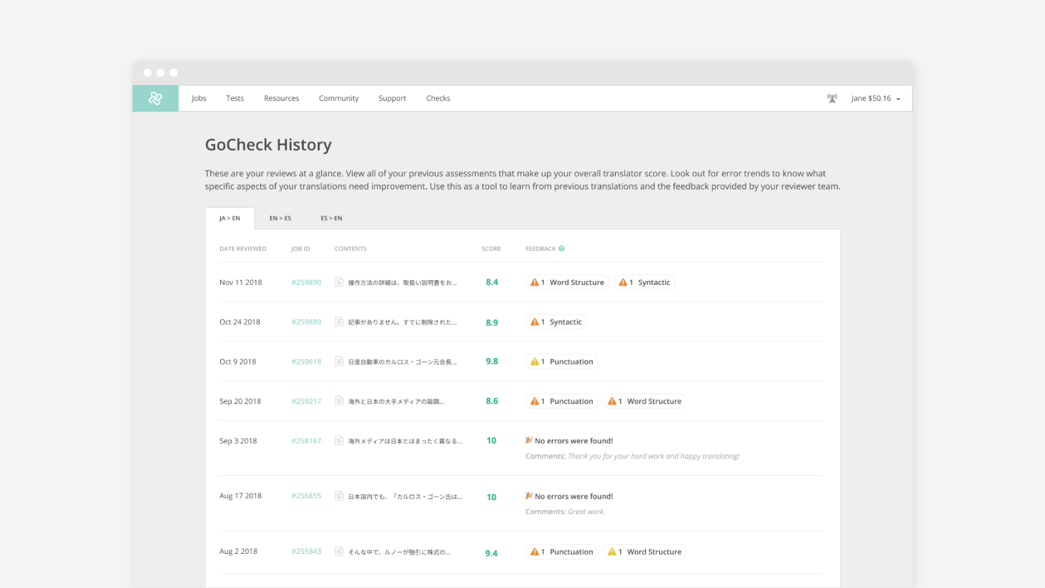Open the Jobs menu
1045x588 pixels.
point(199,98)
